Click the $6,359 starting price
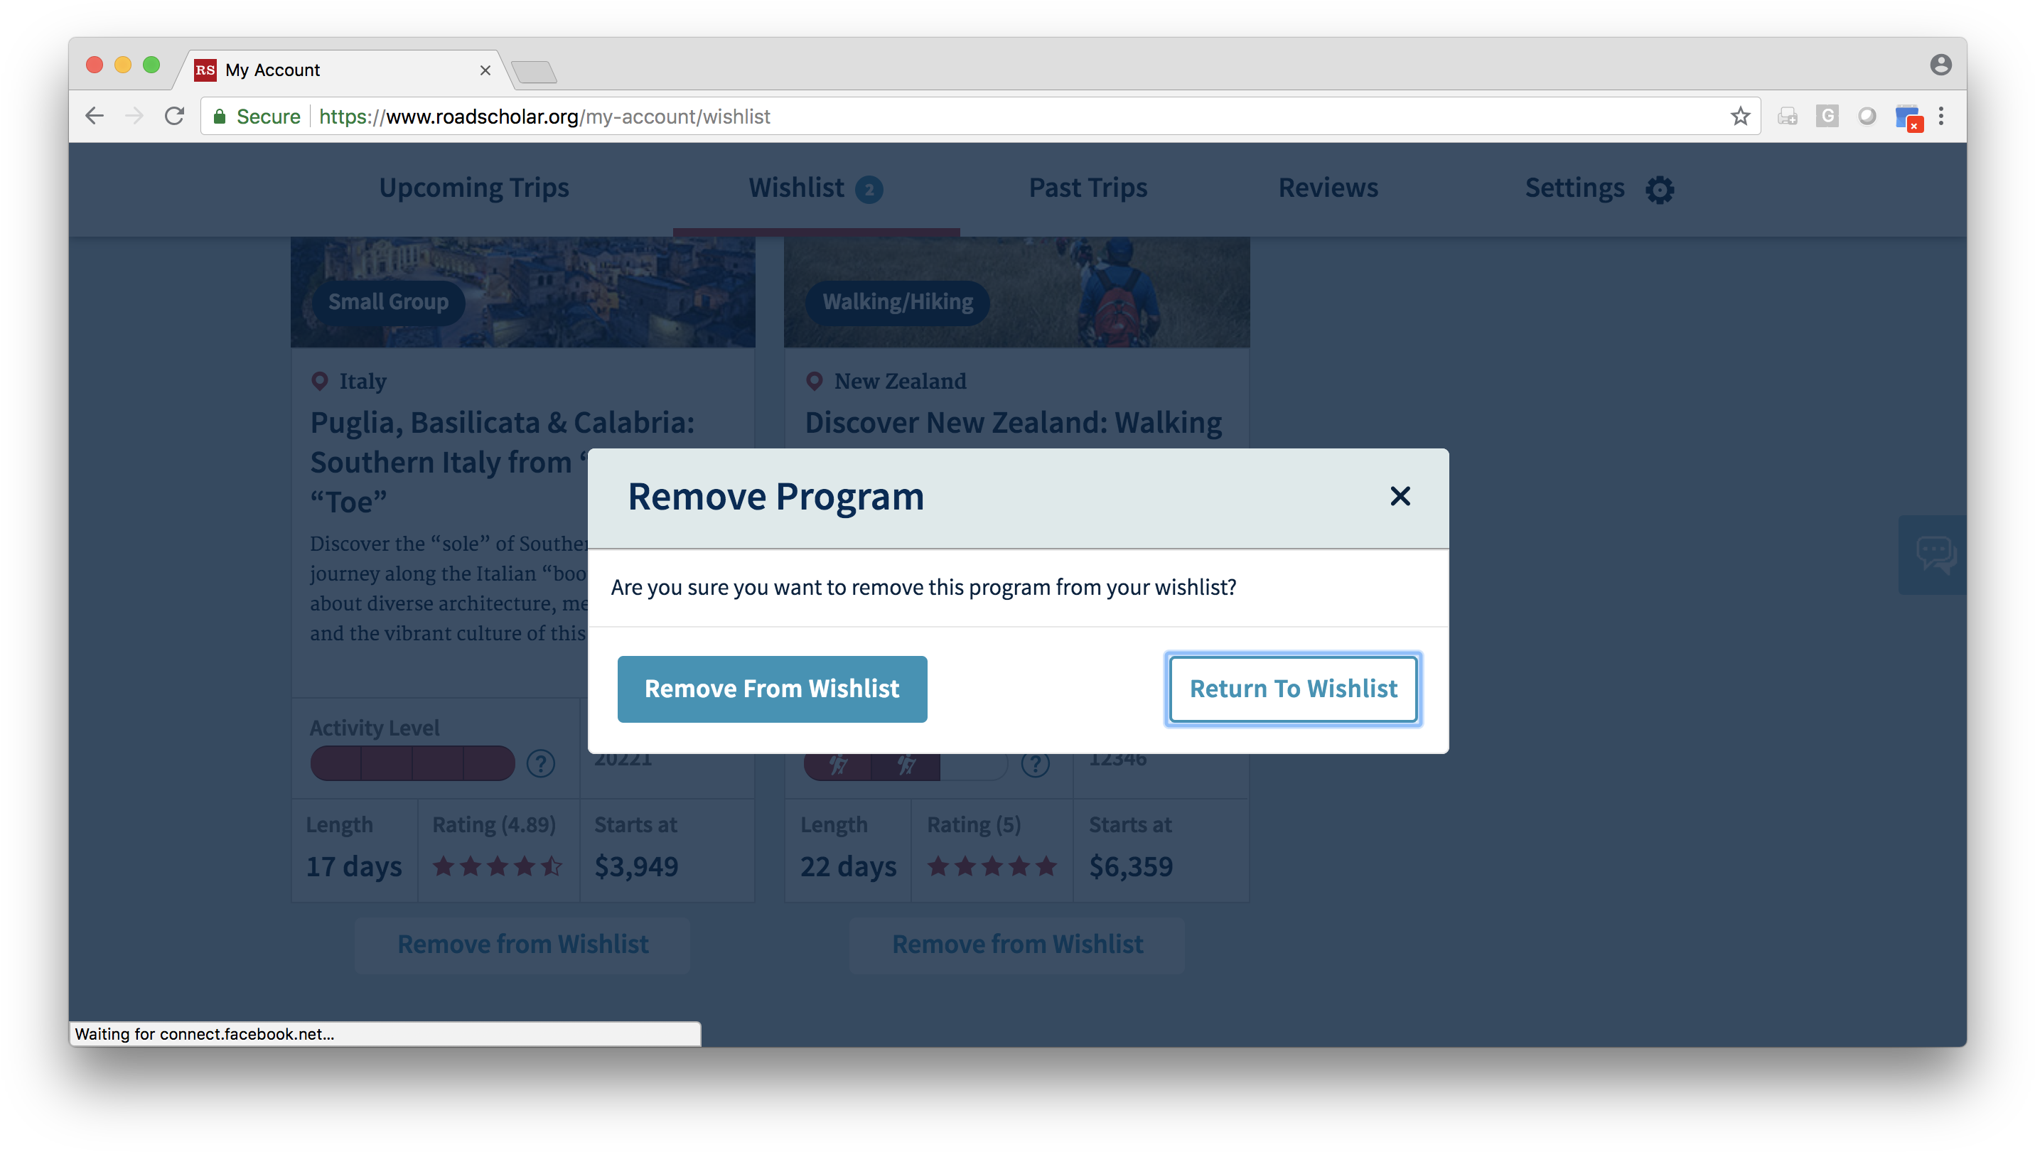This screenshot has width=2035, height=1152. coord(1131,866)
